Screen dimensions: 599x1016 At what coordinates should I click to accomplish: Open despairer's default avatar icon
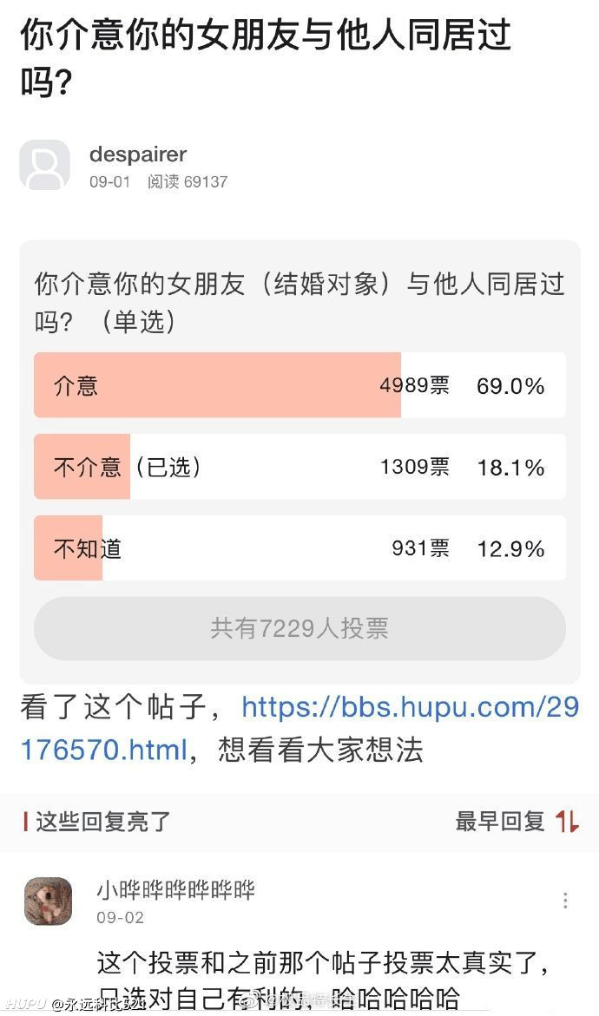click(45, 165)
